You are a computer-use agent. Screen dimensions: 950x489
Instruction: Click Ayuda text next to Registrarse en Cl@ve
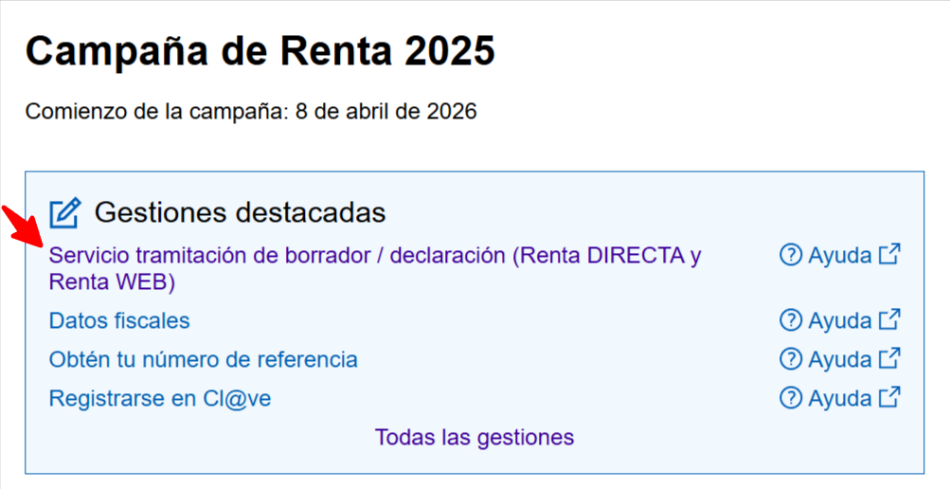pos(839,399)
